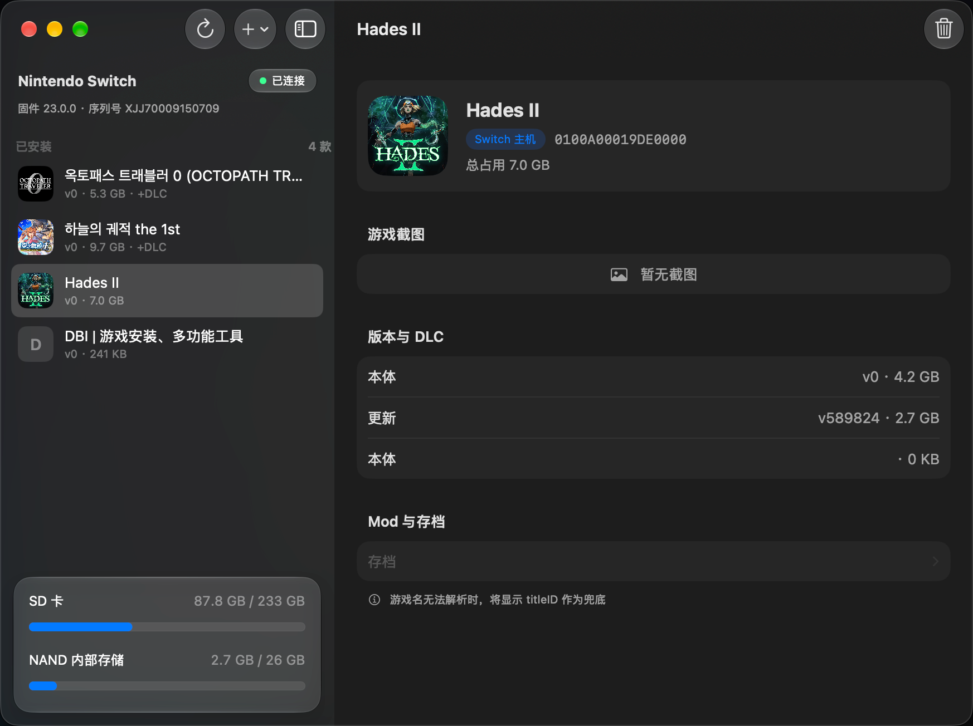Click the small Hades II sidebar icon
The width and height of the screenshot is (973, 726).
tap(36, 291)
